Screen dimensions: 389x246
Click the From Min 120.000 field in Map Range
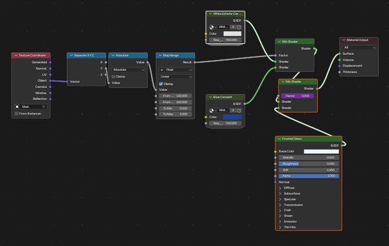[x=175, y=96]
